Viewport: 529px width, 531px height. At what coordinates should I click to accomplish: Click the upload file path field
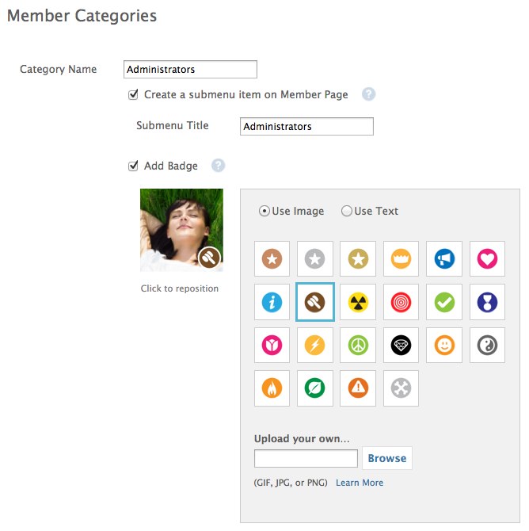pos(306,459)
